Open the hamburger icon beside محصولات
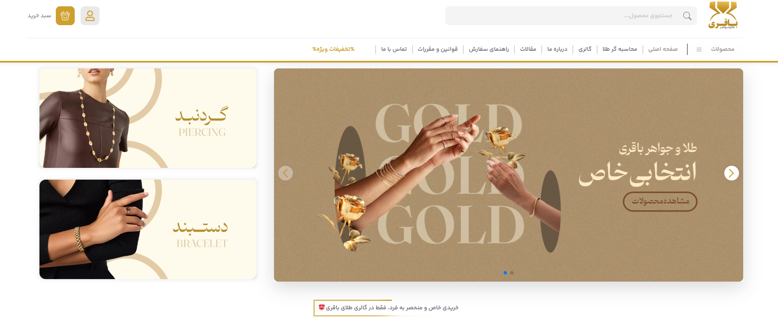 pos(699,50)
